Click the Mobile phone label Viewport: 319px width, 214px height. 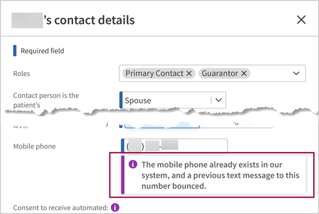coord(34,146)
